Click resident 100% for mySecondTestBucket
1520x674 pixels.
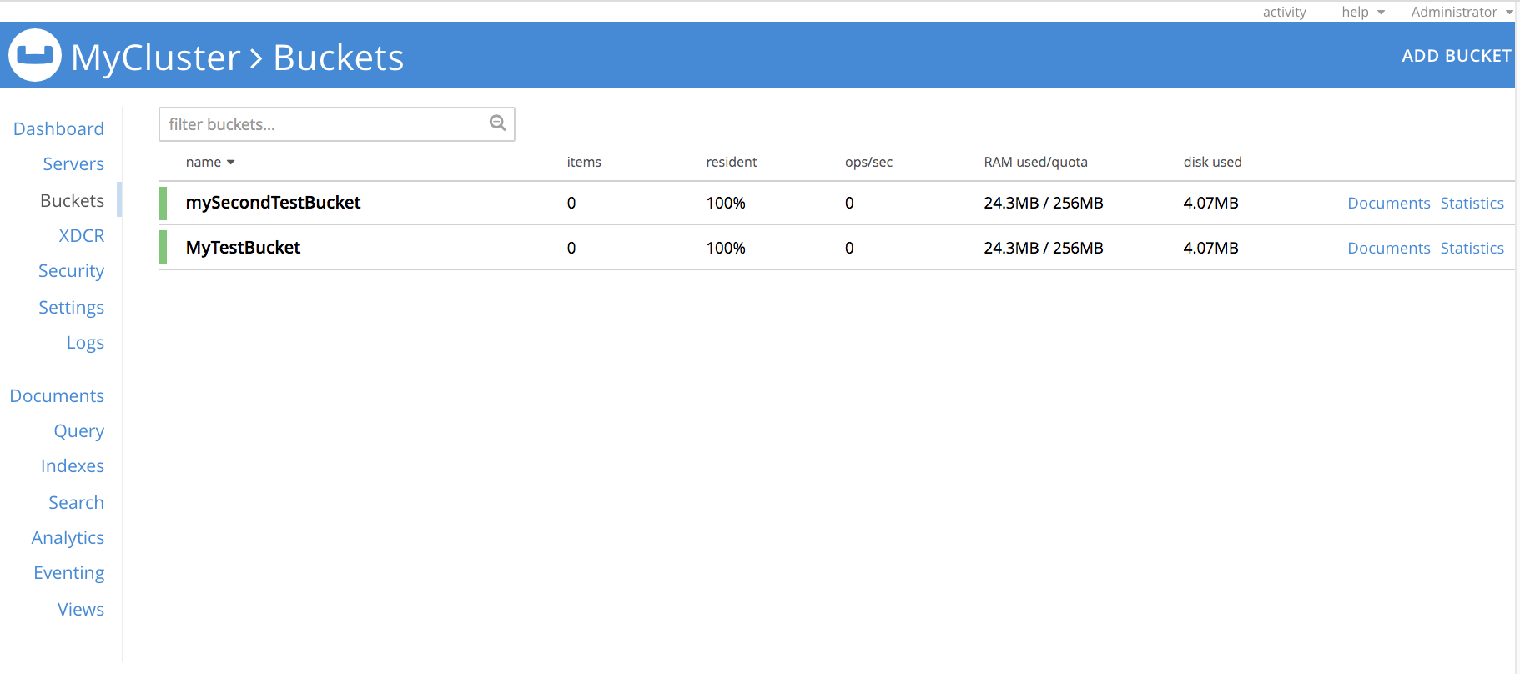click(726, 203)
